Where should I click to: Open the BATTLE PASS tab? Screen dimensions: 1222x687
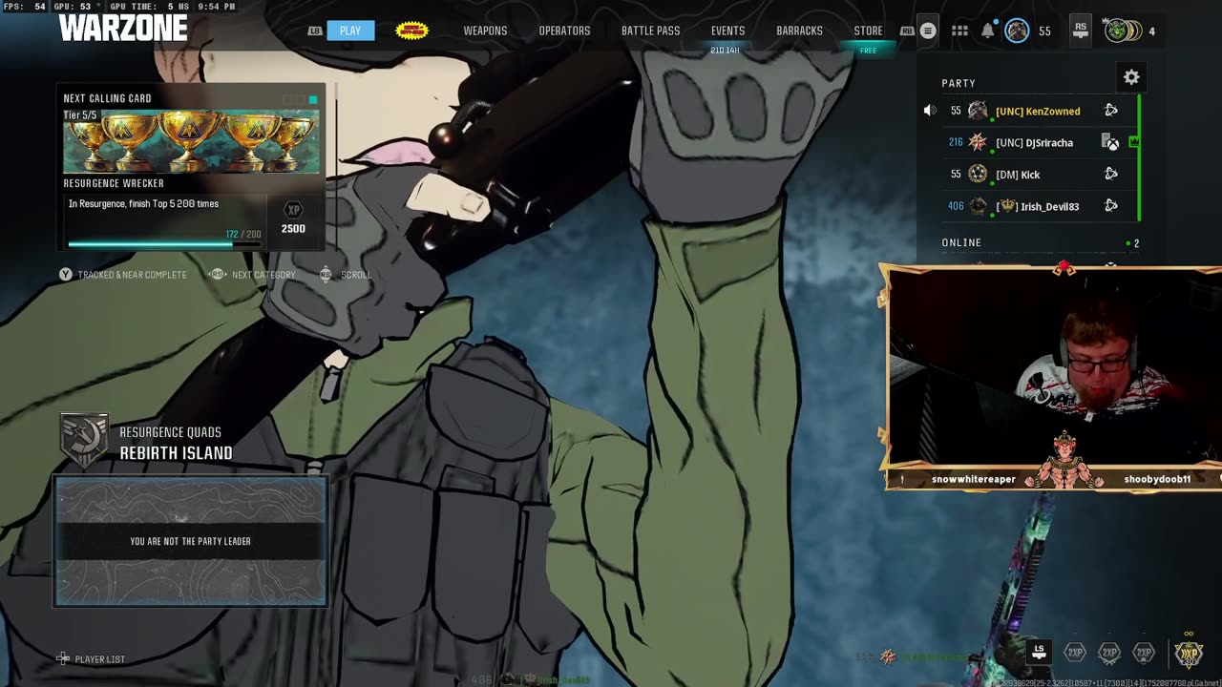(650, 31)
